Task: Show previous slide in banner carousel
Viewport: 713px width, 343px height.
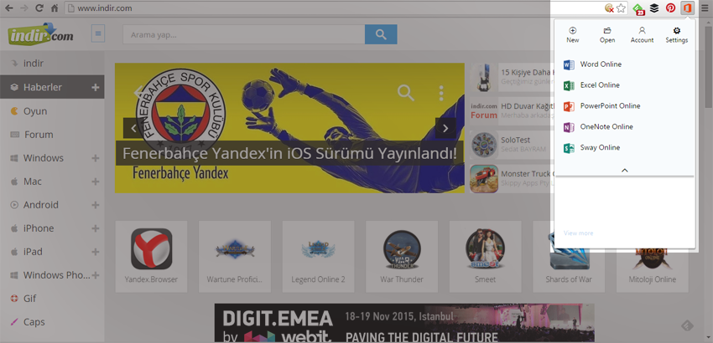Action: 133,128
